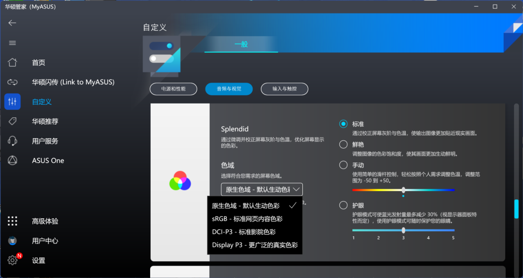The height and width of the screenshot is (278, 523).
Task: Open the 电源和性能 section
Action: coord(174,89)
